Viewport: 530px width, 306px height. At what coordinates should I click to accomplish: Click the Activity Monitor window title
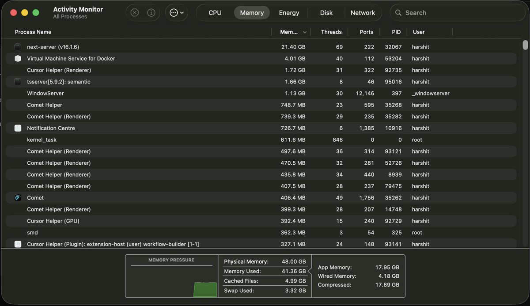(x=78, y=9)
